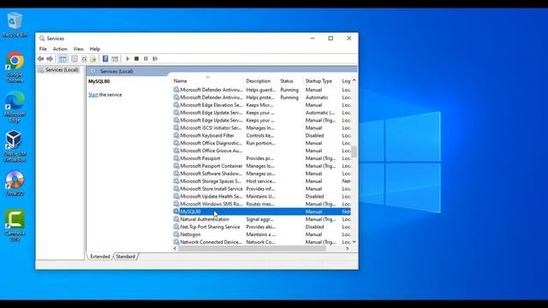Open the File menu
The height and width of the screenshot is (308, 548).
(x=43, y=49)
